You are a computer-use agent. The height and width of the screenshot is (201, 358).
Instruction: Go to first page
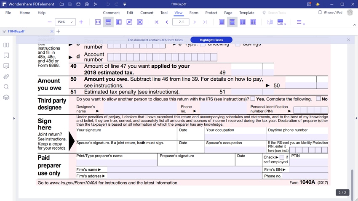(x=157, y=22)
